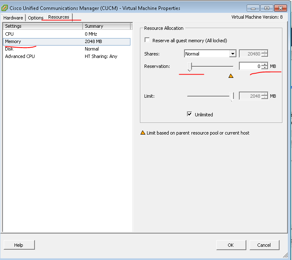Switch to the Options tab

pos(36,18)
